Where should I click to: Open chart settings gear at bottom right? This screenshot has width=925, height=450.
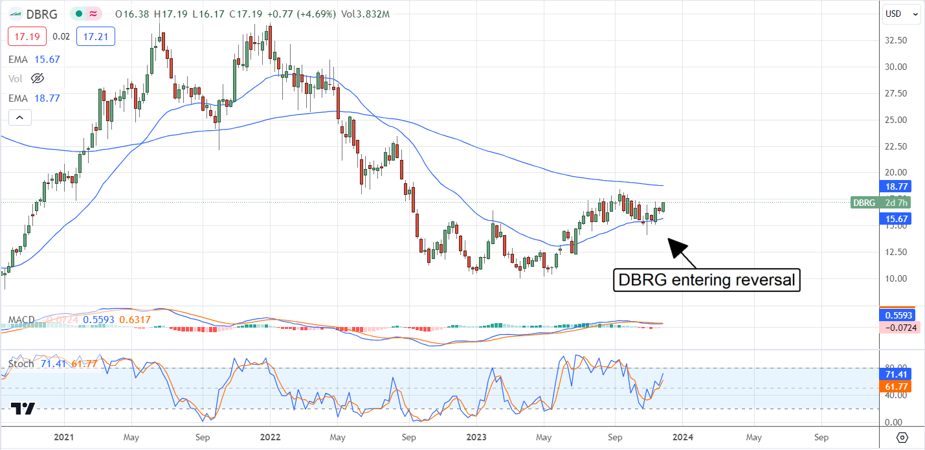902,437
